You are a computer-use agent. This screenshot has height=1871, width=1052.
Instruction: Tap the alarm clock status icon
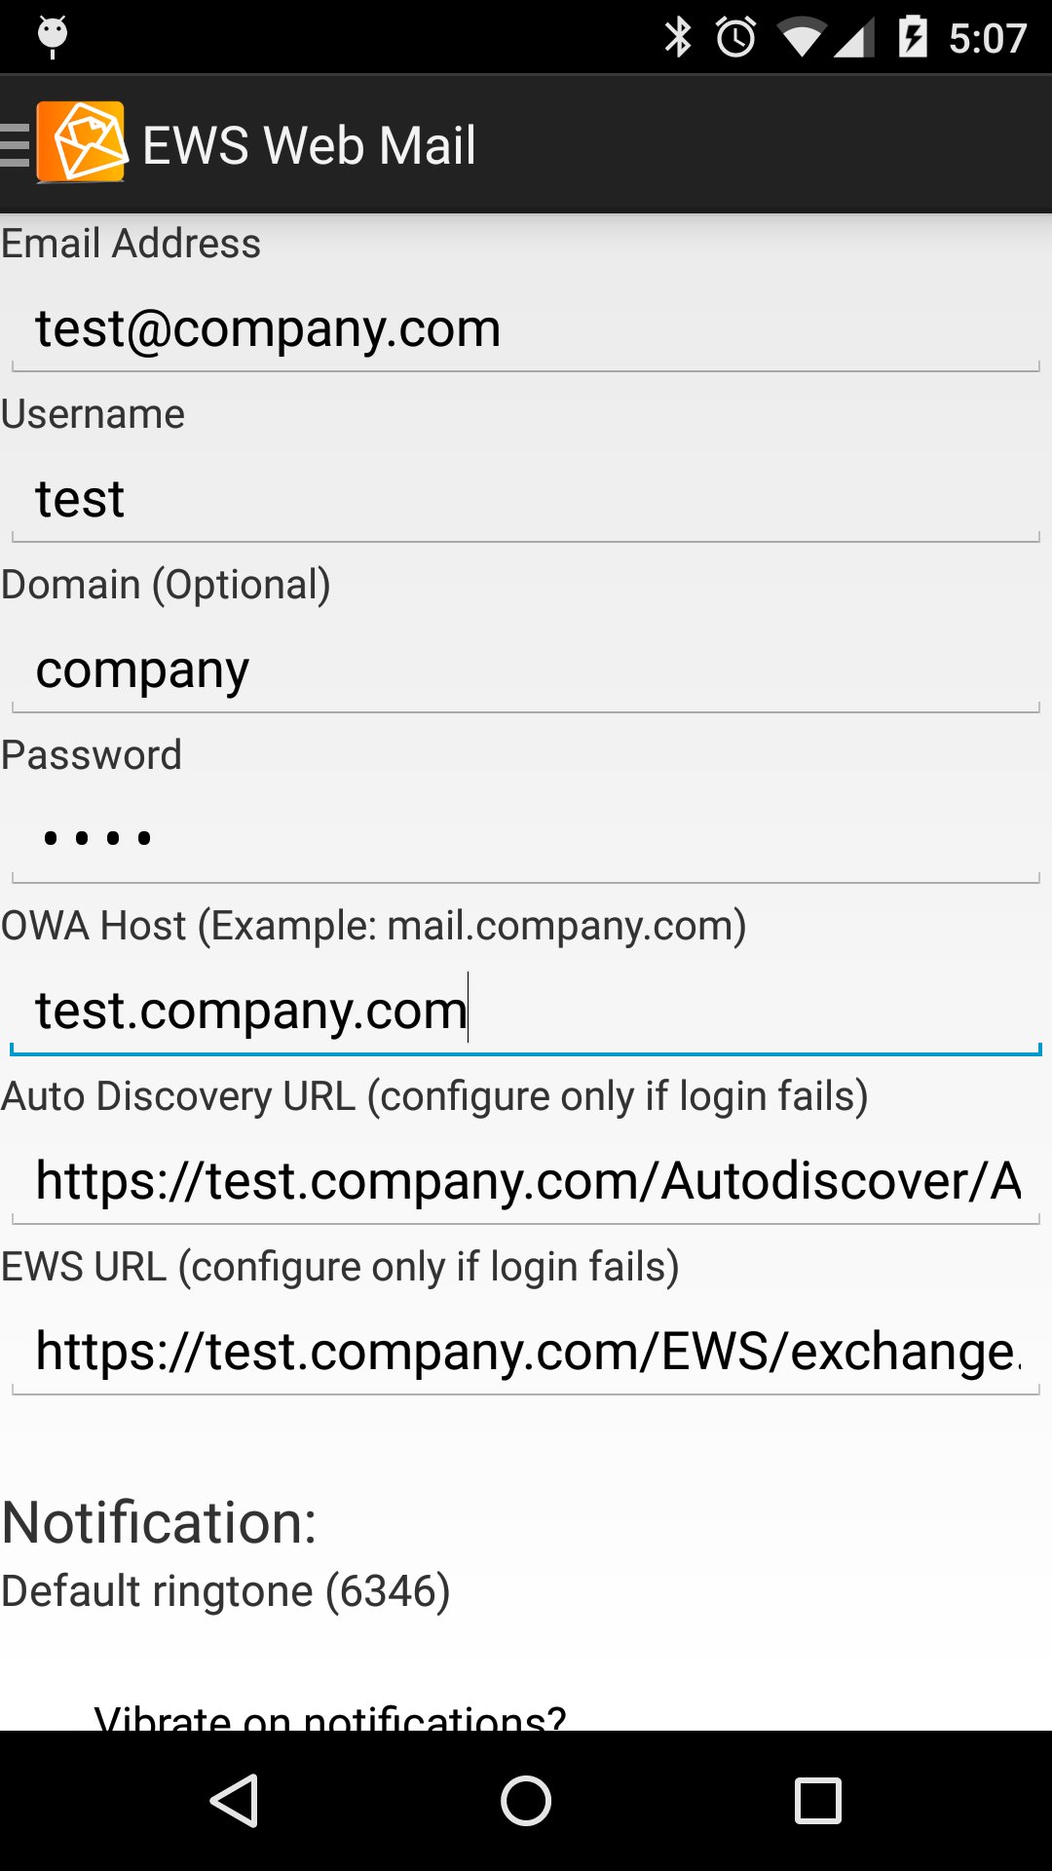coord(735,38)
